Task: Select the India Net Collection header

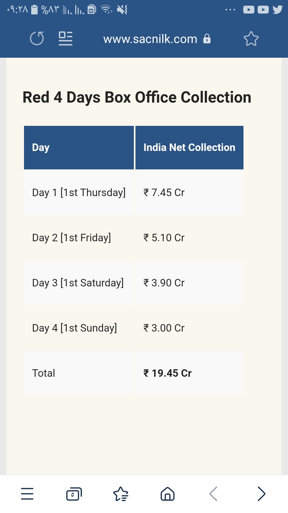Action: tap(189, 147)
